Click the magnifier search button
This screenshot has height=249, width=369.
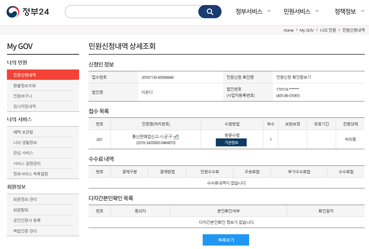[x=210, y=12]
